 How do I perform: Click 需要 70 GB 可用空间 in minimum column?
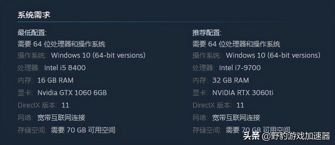pyautogui.click(x=83, y=130)
